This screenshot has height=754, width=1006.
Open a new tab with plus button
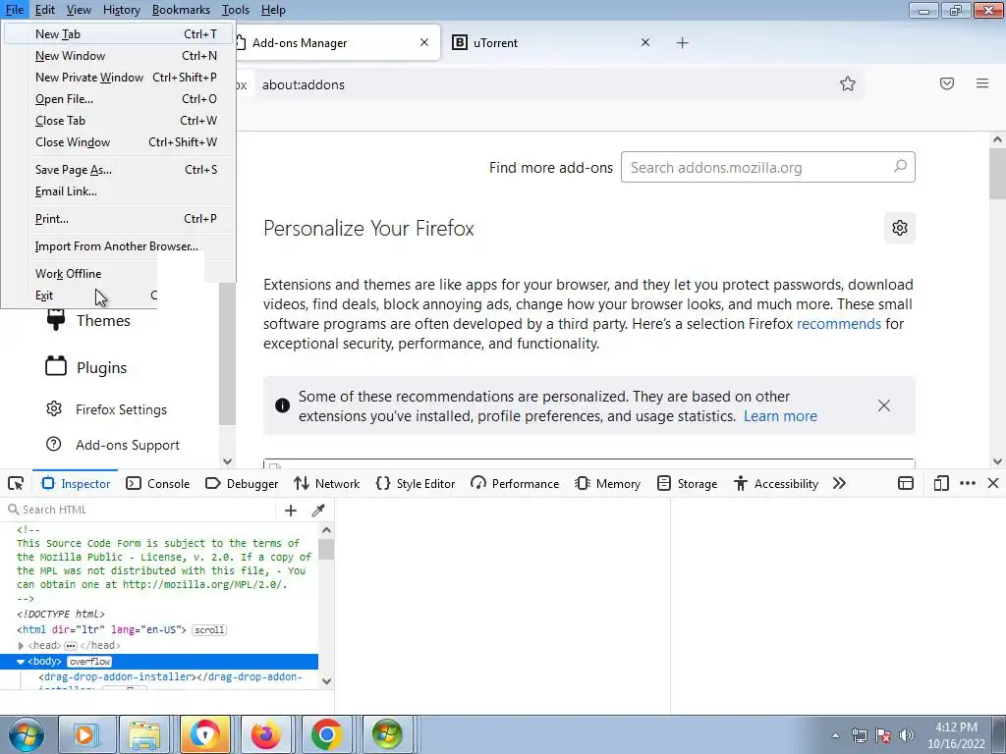click(x=683, y=43)
